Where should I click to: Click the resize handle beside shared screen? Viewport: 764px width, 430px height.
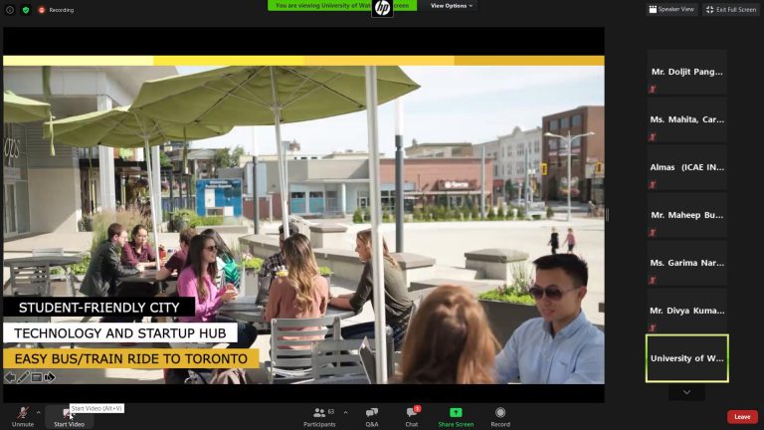607,215
